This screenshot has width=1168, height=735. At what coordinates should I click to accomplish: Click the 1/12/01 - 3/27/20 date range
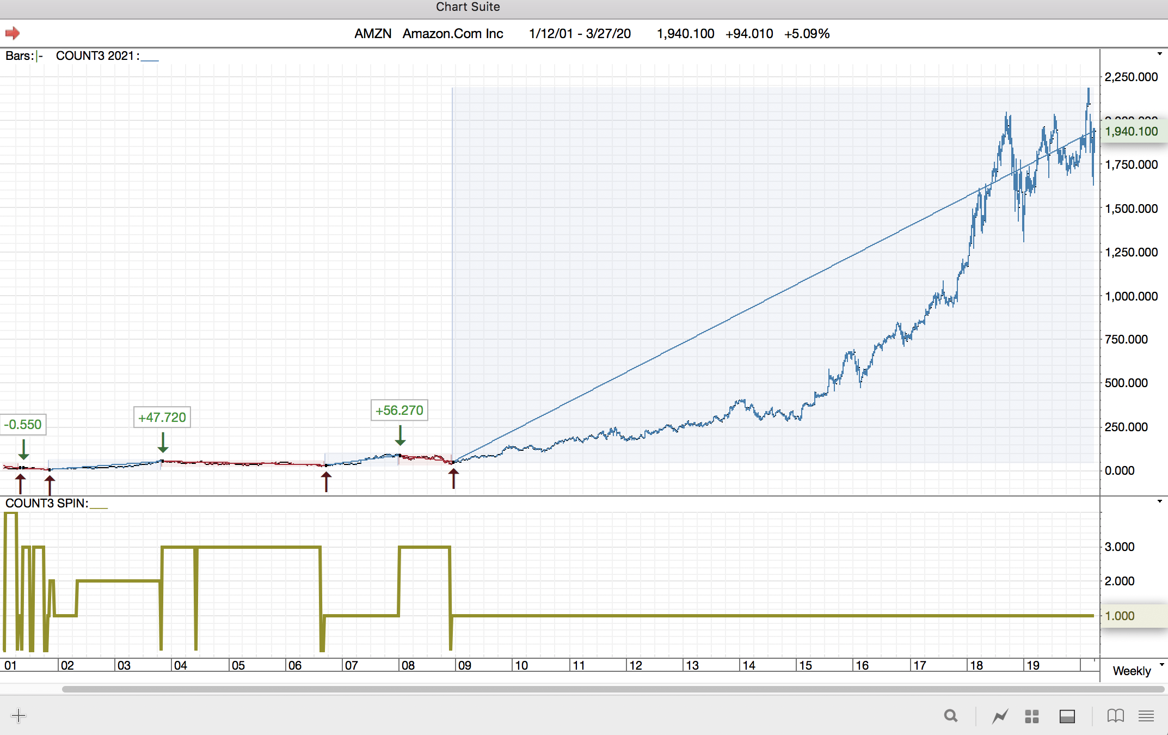click(x=580, y=34)
